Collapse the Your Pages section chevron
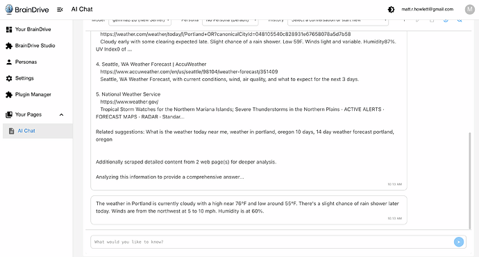Viewport: 479px width, 257px height. click(x=61, y=114)
